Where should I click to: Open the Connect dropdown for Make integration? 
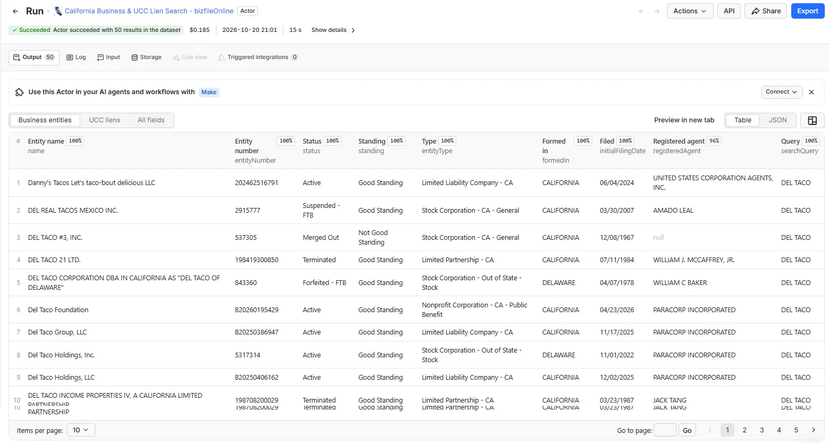click(781, 92)
